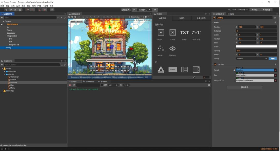Toggle the console collapse messages icon

point(209,85)
